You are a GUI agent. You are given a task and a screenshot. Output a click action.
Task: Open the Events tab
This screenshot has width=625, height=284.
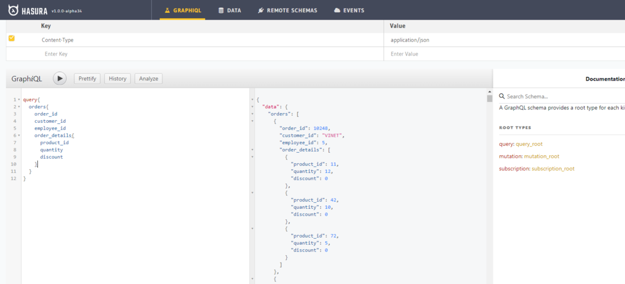(349, 10)
